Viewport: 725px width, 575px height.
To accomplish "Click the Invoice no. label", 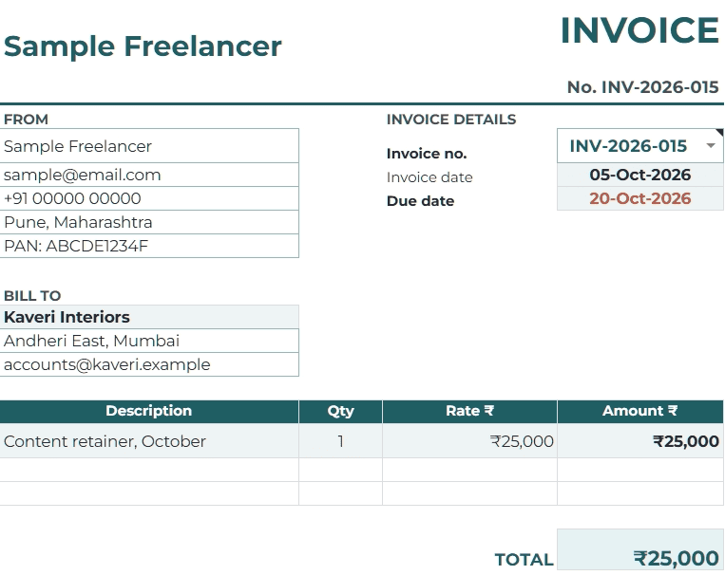I will tap(427, 154).
